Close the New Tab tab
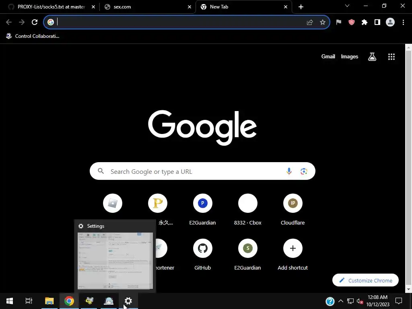Viewport: 412px width, 309px height. coord(286,7)
